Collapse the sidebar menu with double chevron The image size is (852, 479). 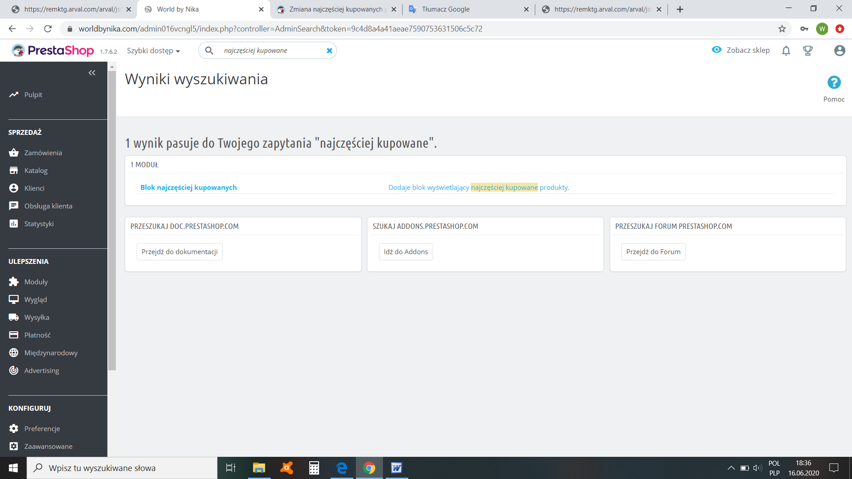coord(92,73)
